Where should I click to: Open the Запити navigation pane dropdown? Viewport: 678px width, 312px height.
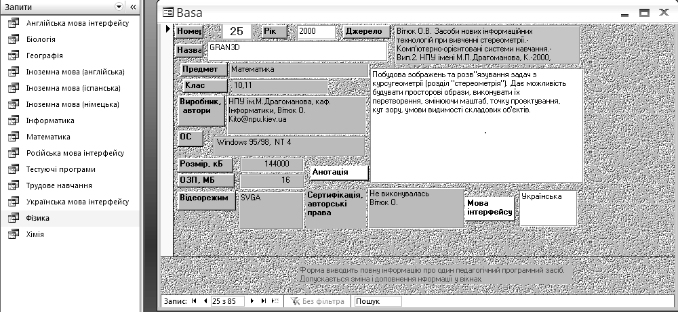click(119, 7)
